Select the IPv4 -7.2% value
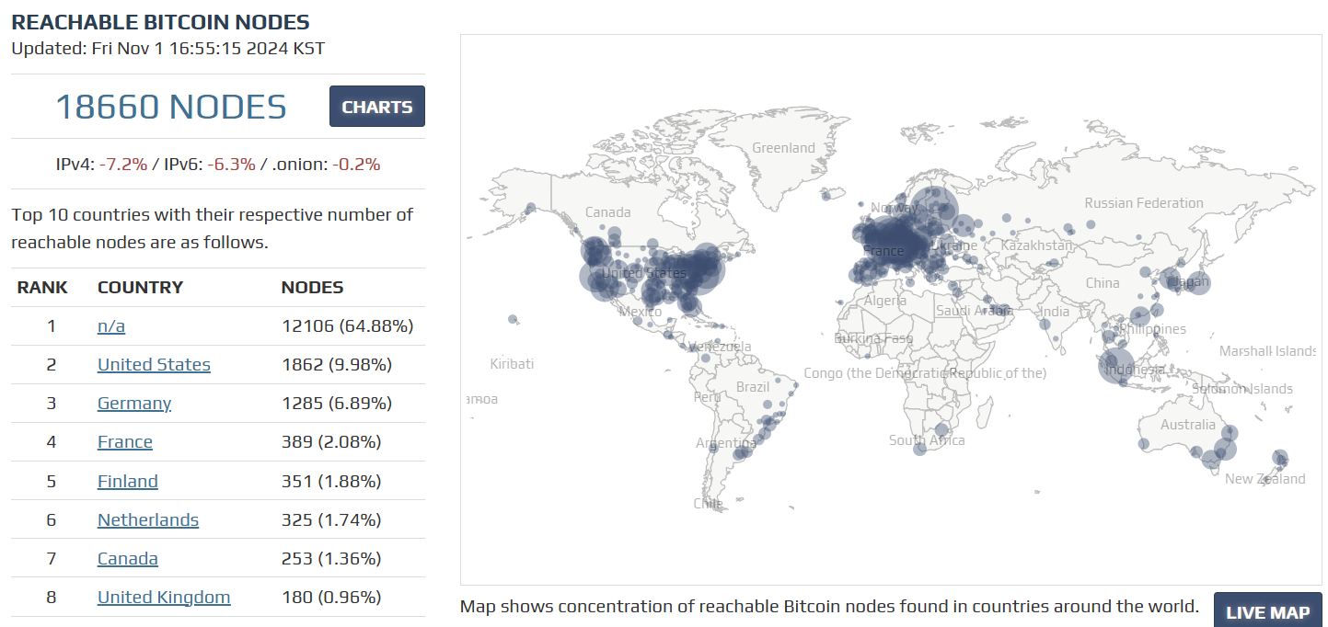 [x=123, y=165]
